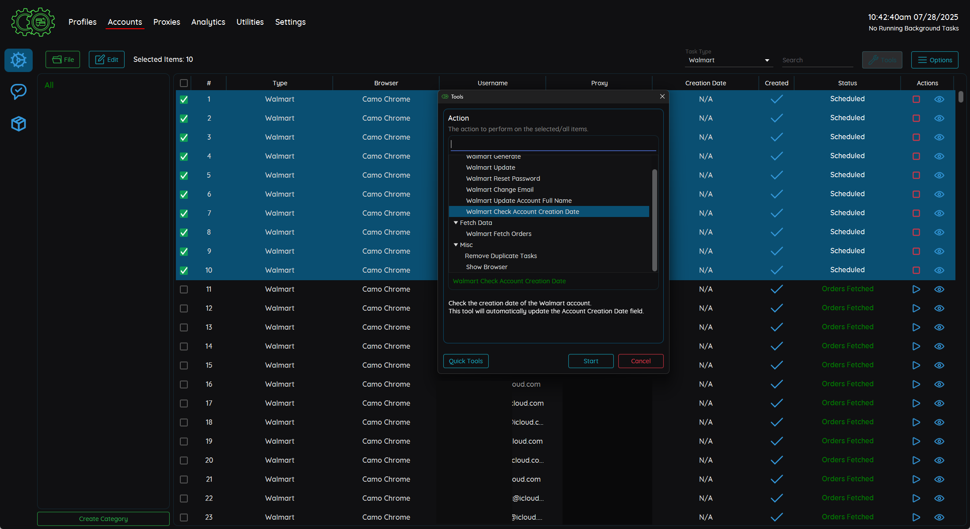The height and width of the screenshot is (529, 970).
Task: Click the application gear logo
Action: coord(33,22)
